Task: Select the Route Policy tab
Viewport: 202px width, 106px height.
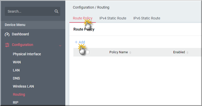Action: (x=82, y=18)
